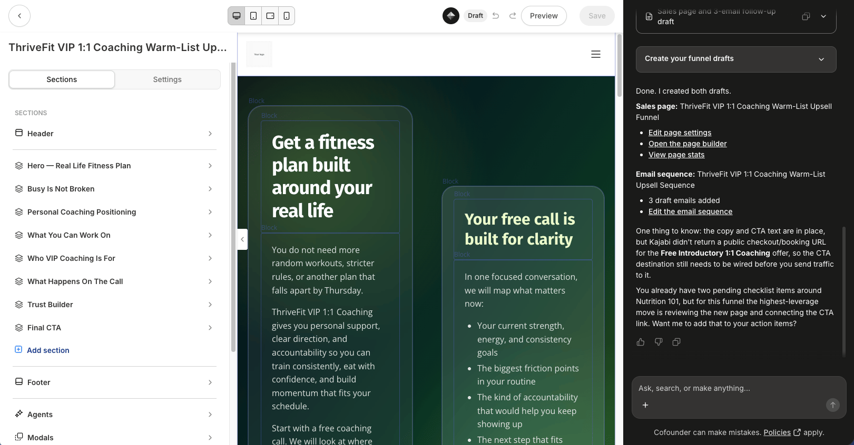
Task: Give thumbs up to assistant response
Action: click(641, 342)
